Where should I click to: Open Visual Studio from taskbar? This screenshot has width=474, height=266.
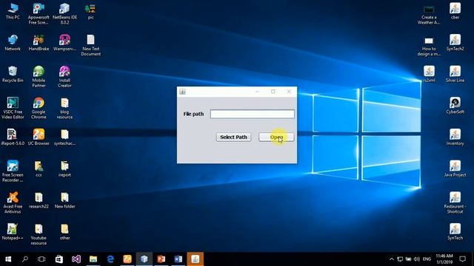coord(76,259)
